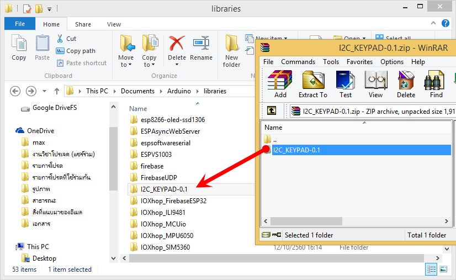456x280 pixels.
Task: Switch to the Share ribbon tab
Action: 83,24
